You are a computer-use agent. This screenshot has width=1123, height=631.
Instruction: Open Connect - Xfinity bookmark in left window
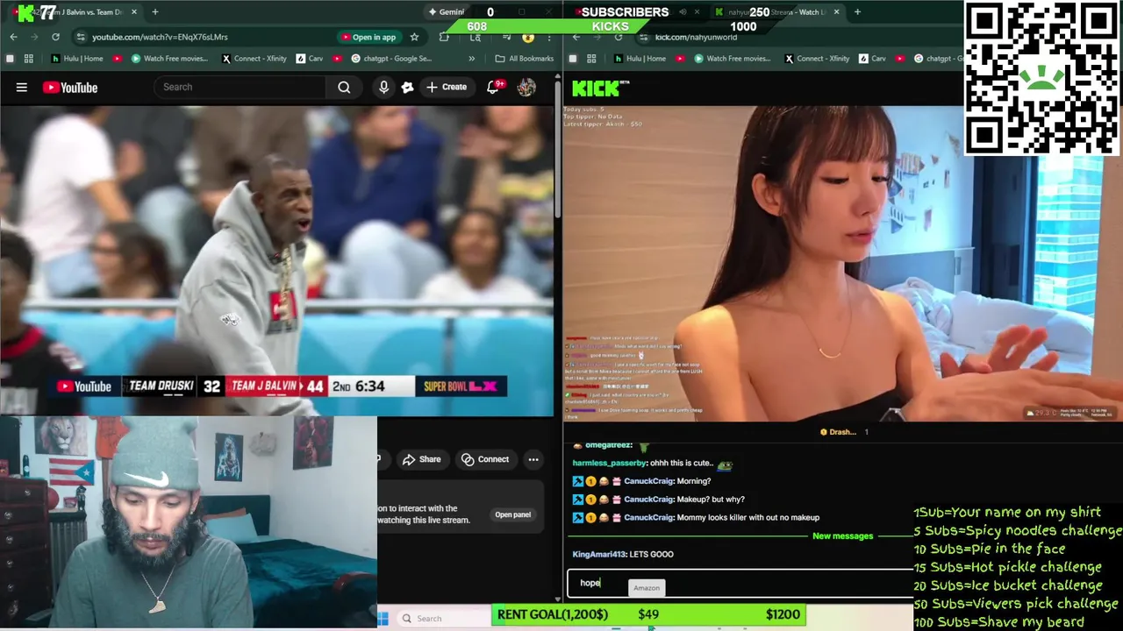coord(254,59)
